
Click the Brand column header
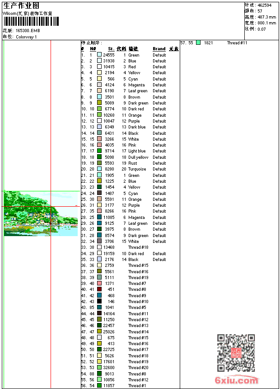(x=159, y=49)
